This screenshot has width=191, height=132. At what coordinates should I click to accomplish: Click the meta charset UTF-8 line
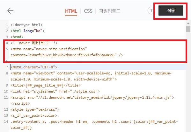(x=34, y=67)
